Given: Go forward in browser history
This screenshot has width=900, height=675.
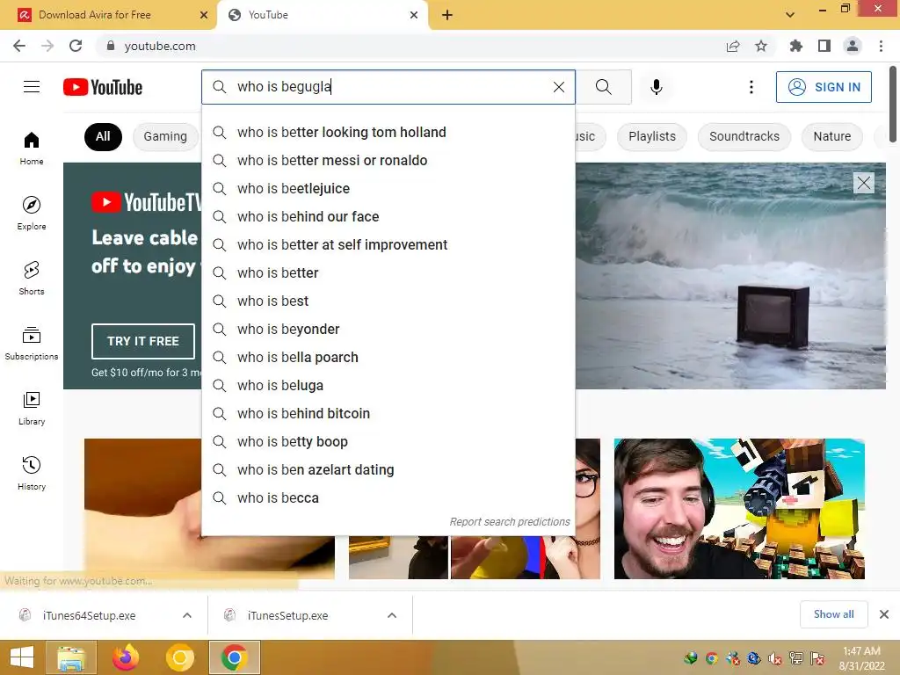Looking at the screenshot, I should 47,46.
